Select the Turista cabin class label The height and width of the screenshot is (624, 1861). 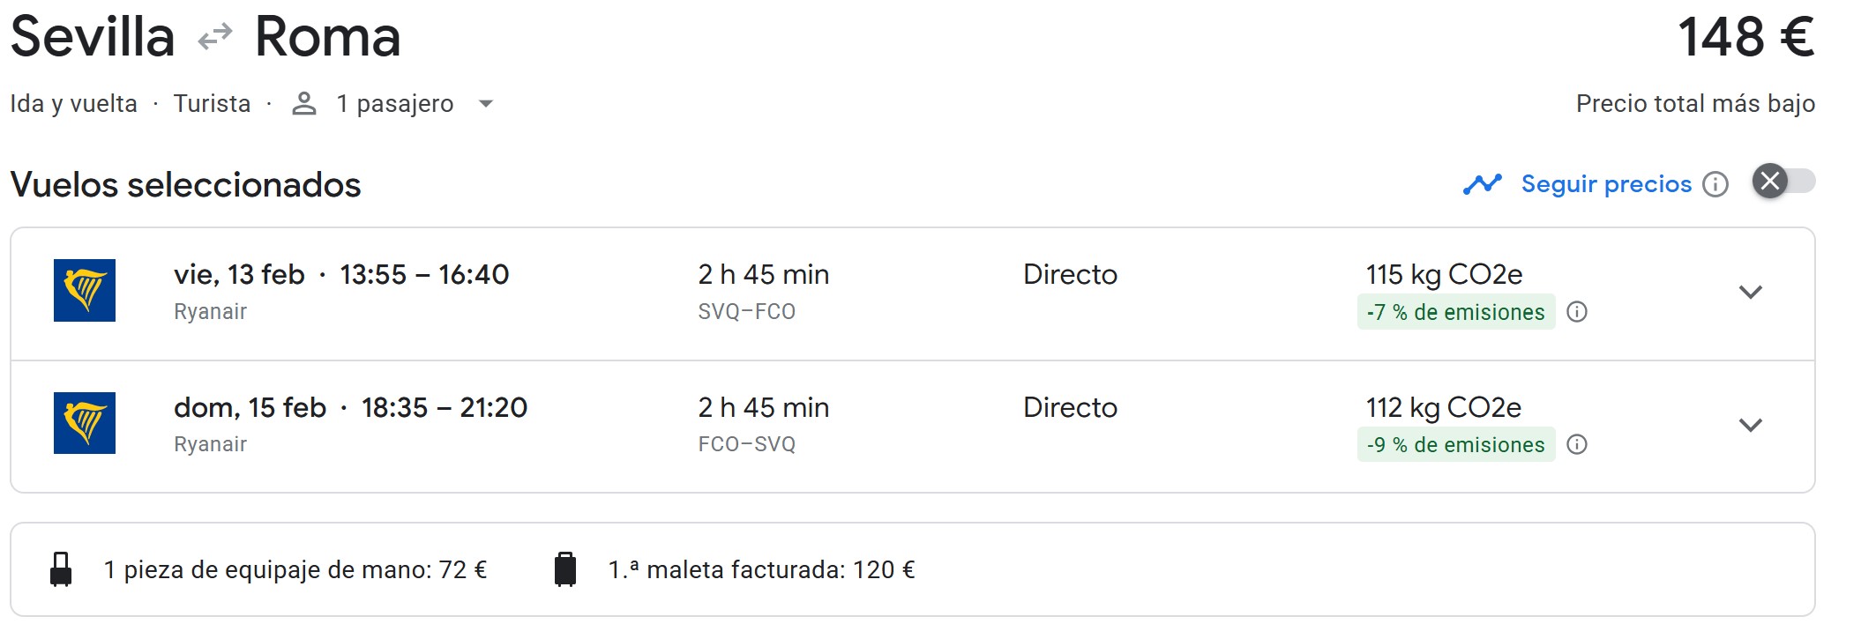tap(212, 104)
